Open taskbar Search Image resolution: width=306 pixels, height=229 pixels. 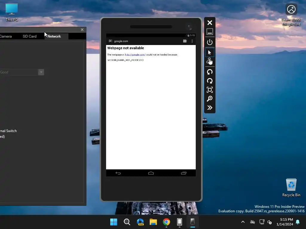(x=127, y=222)
